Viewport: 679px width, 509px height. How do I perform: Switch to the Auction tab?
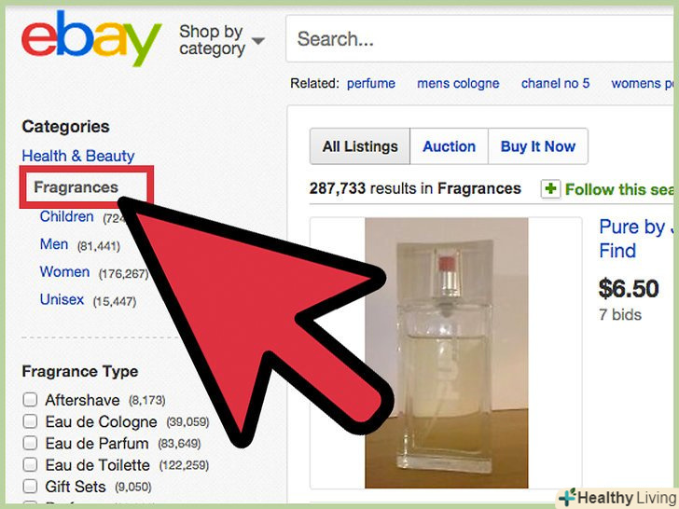click(449, 146)
